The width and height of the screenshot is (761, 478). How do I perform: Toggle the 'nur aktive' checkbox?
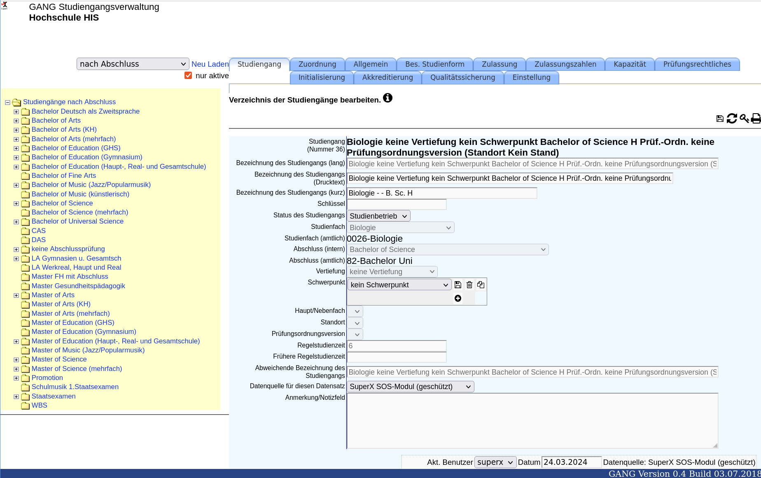(x=188, y=75)
